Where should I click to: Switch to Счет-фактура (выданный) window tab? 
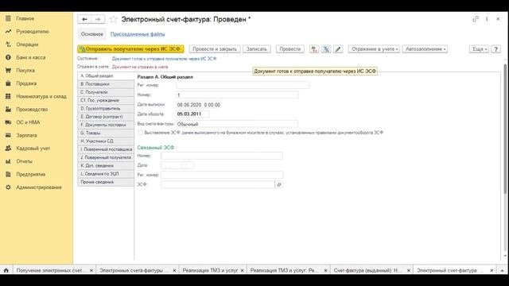pyautogui.click(x=367, y=270)
